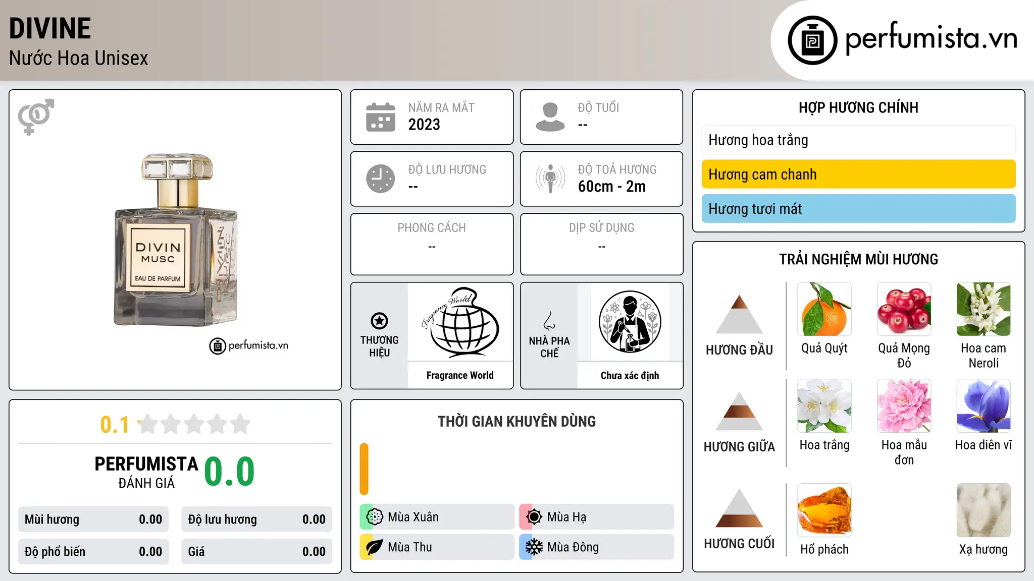This screenshot has width=1034, height=581.
Task: Click the 60cm - 2m sillage value
Action: pos(612,187)
